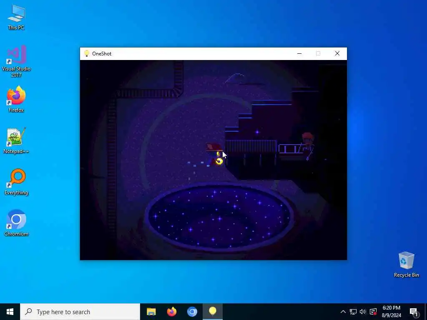Launch Everything search shortcut
Screen dimensions: 427x320
point(16,182)
